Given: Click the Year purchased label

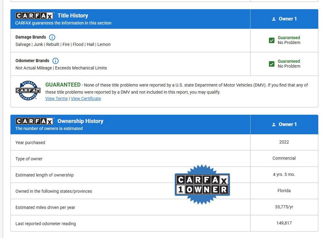Looking at the screenshot, I should [x=30, y=142].
